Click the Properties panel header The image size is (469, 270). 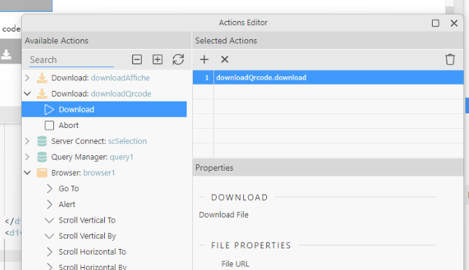pos(328,168)
